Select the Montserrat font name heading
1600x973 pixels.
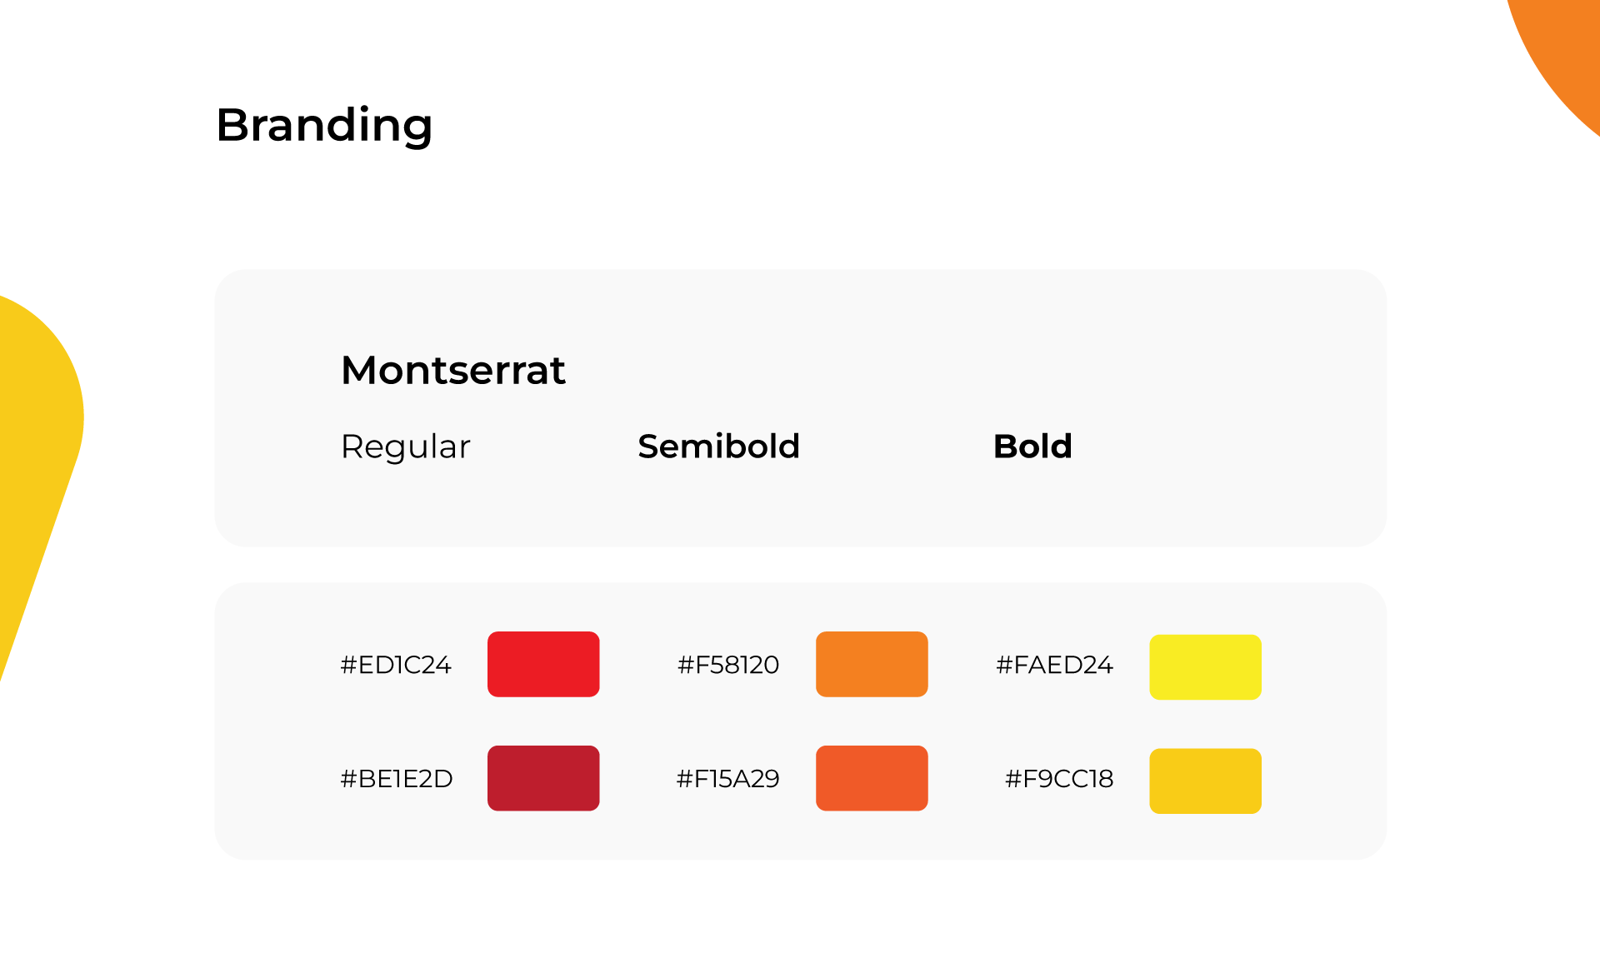453,370
